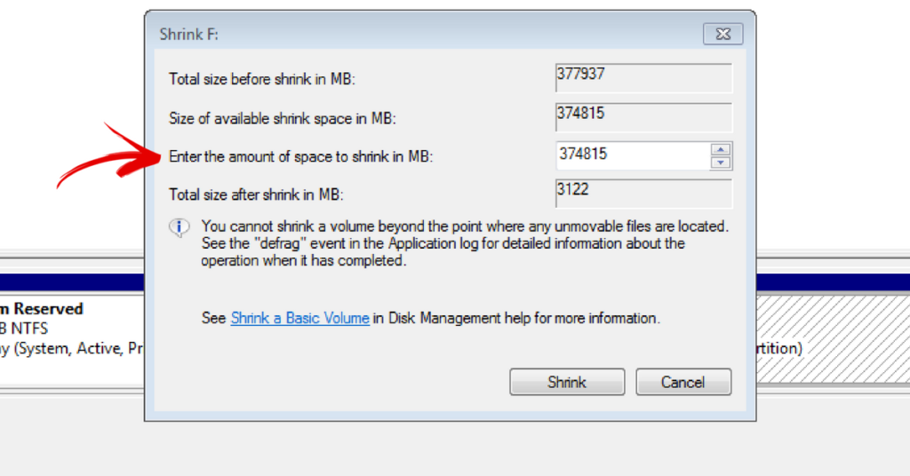
Task: Focus the amount of space to shrink field
Action: [633, 155]
